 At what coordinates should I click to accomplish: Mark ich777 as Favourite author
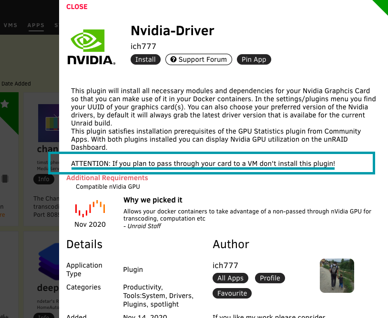pyautogui.click(x=232, y=293)
